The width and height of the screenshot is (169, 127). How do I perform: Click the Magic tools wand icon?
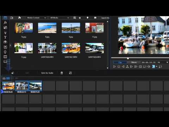(13, 73)
